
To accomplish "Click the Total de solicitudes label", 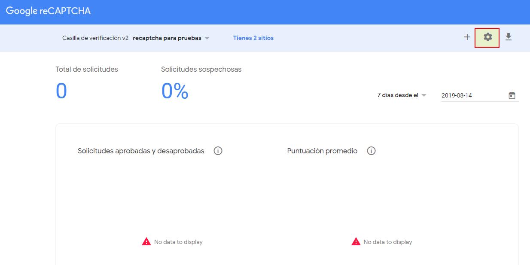I will point(87,69).
